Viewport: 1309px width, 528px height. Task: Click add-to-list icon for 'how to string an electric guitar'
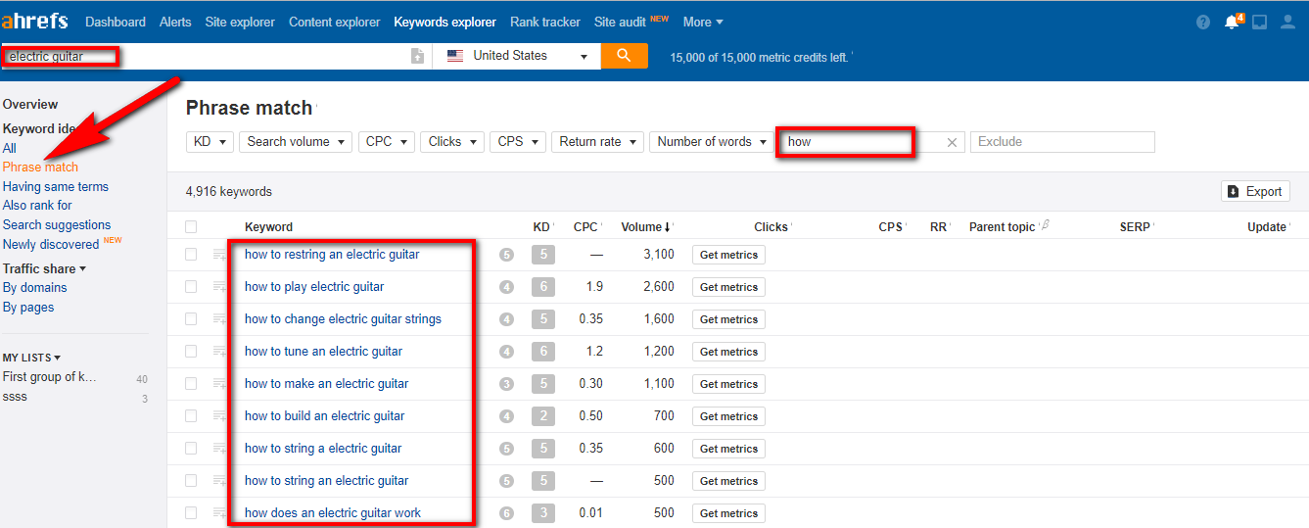[x=220, y=481]
